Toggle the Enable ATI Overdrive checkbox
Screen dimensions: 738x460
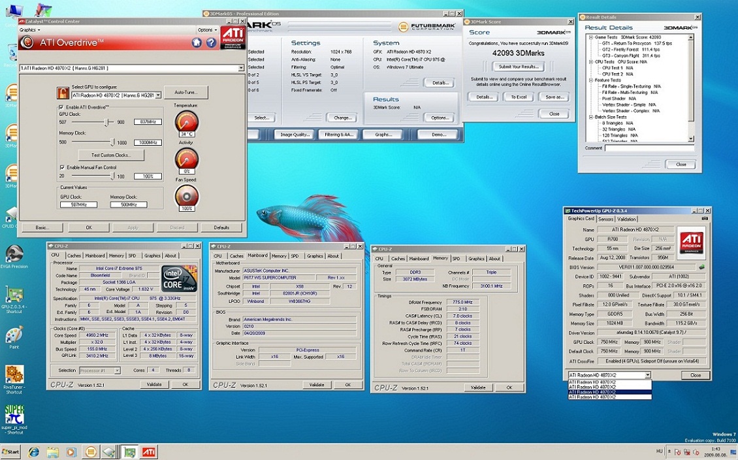coord(61,107)
